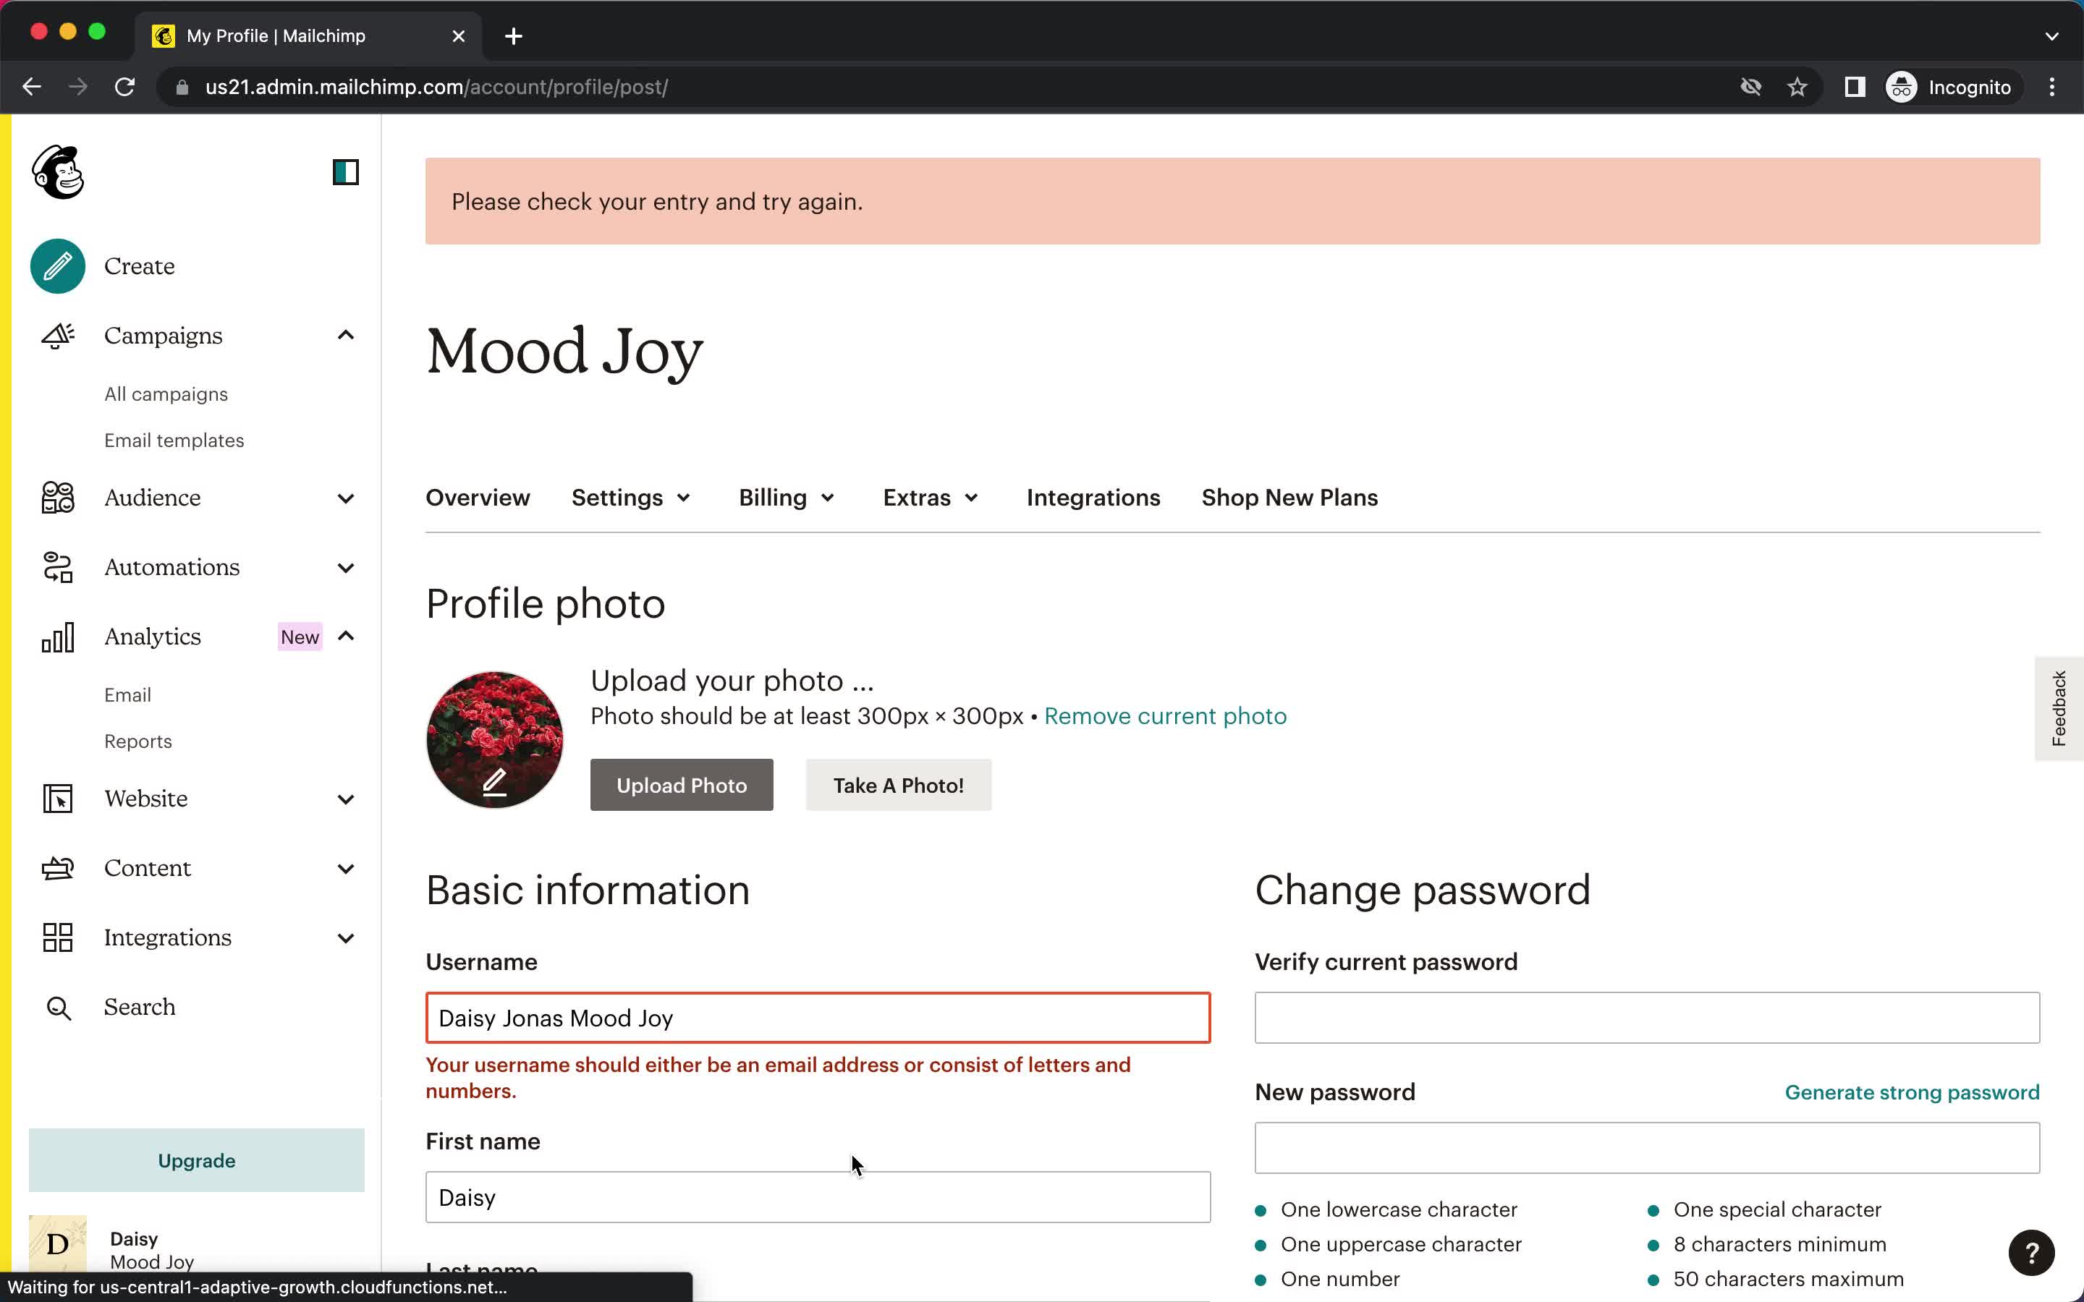Screen dimensions: 2084x1302
Task: Expand the Billing dropdown menu
Action: pyautogui.click(x=786, y=496)
